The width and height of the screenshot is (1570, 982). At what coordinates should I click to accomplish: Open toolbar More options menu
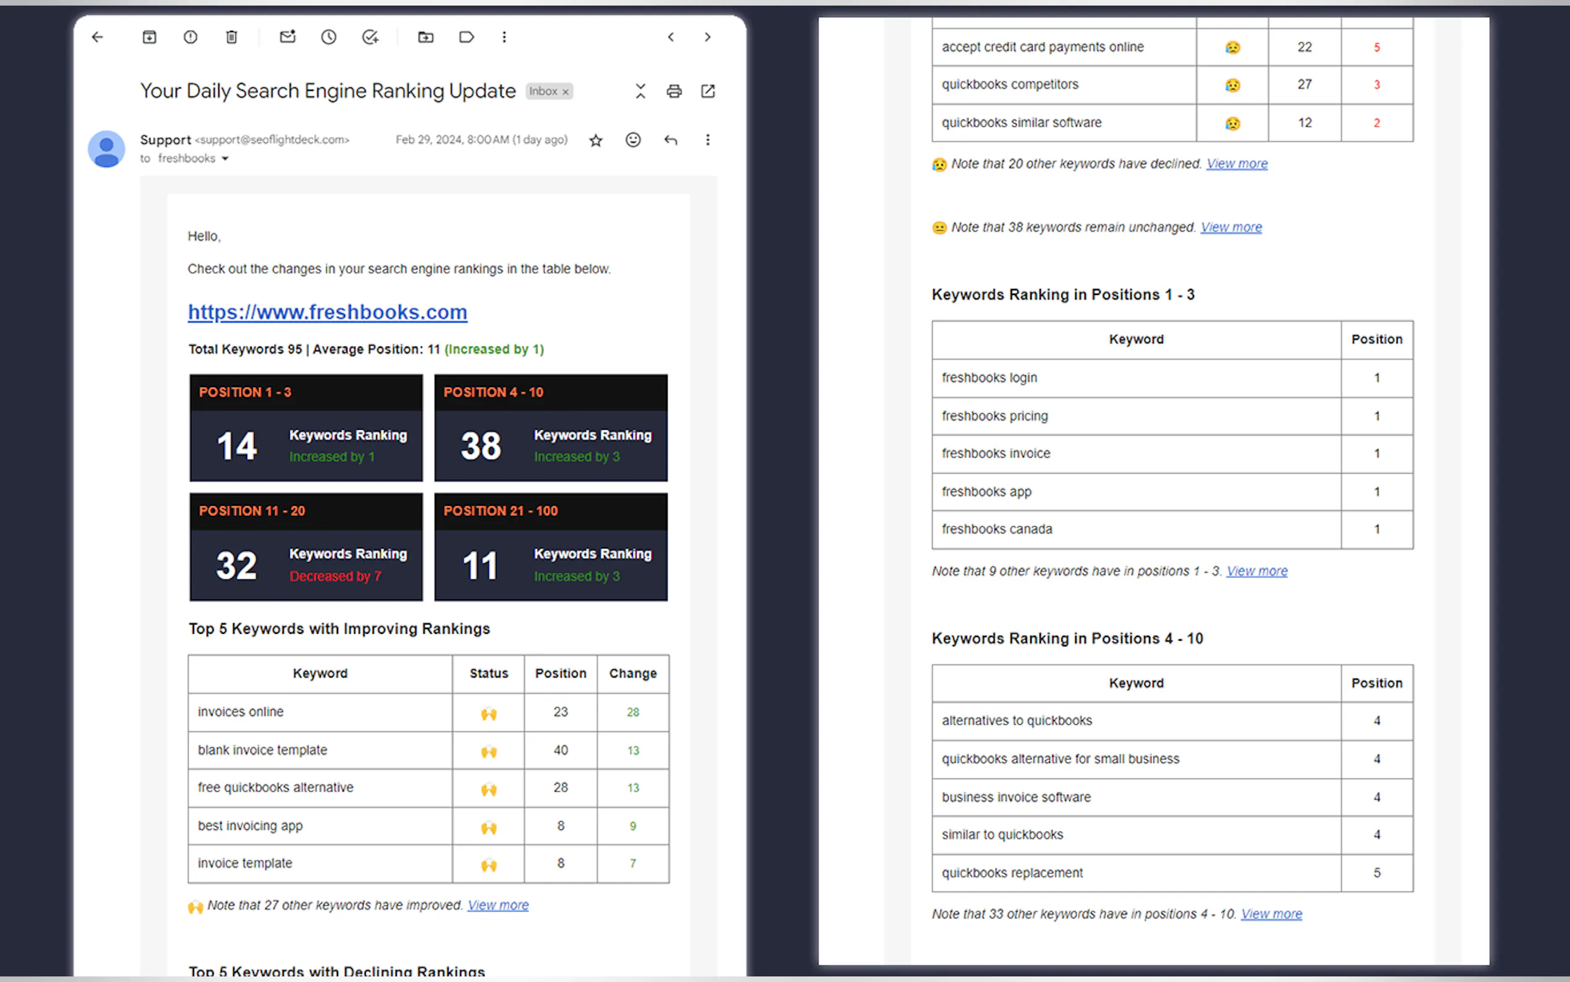pyautogui.click(x=504, y=37)
